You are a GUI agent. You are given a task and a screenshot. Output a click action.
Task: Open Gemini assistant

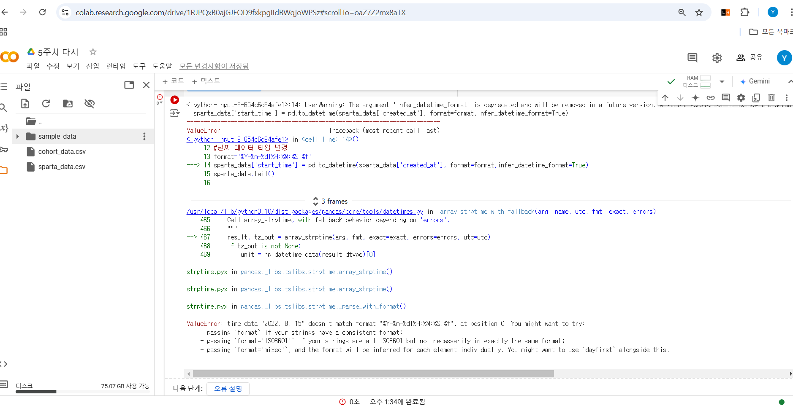tap(755, 81)
